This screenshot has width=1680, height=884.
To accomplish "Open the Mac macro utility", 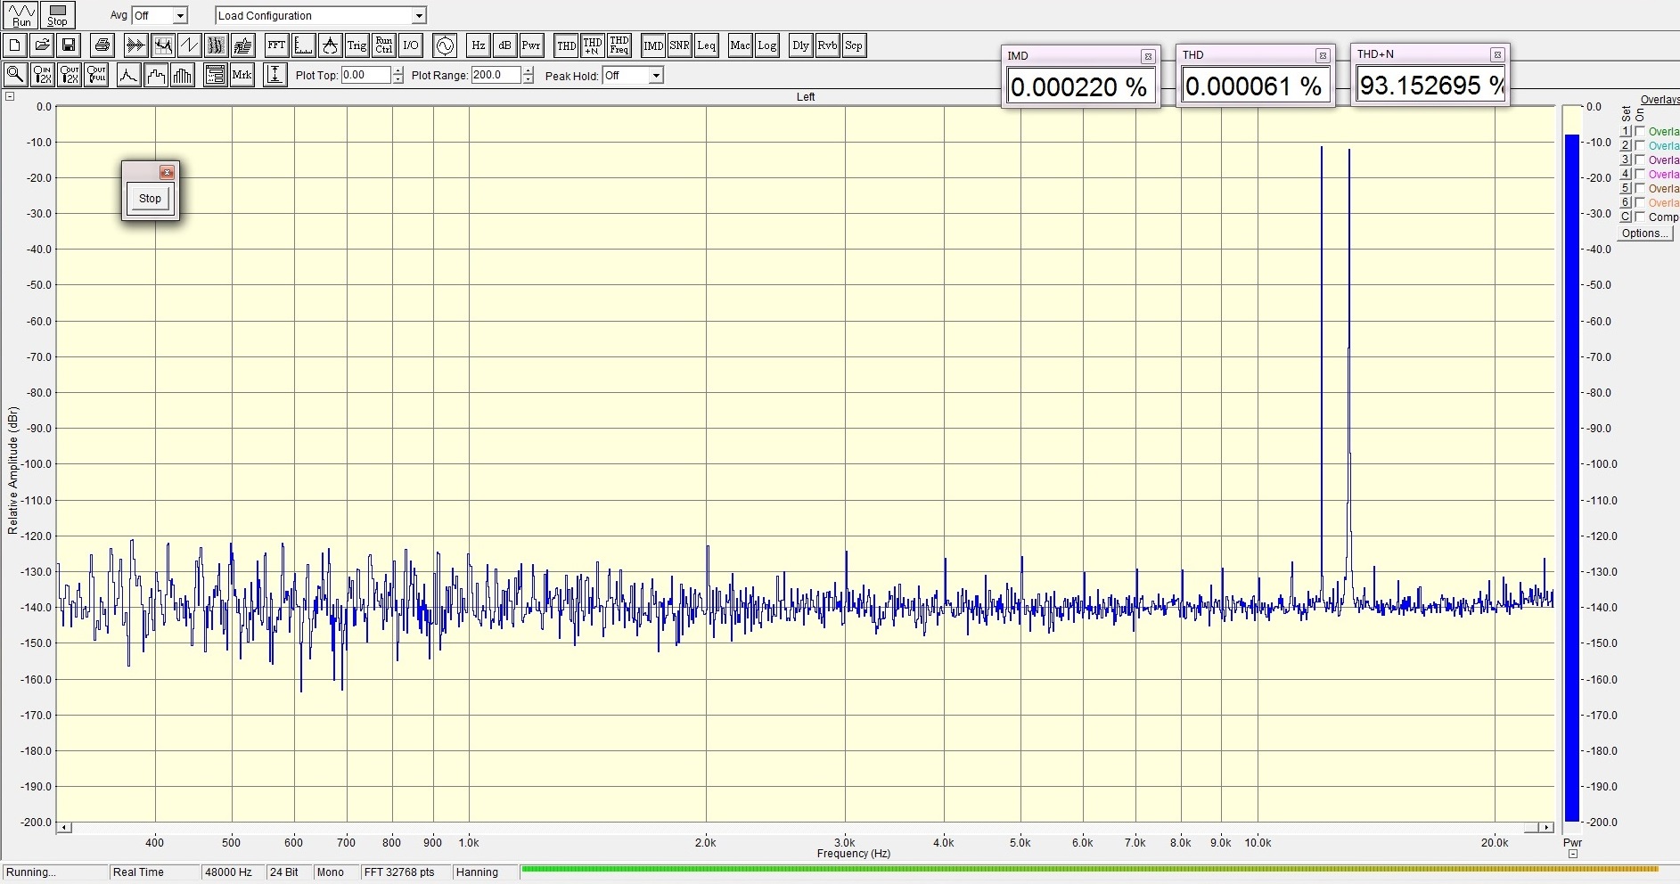I will pos(740,45).
